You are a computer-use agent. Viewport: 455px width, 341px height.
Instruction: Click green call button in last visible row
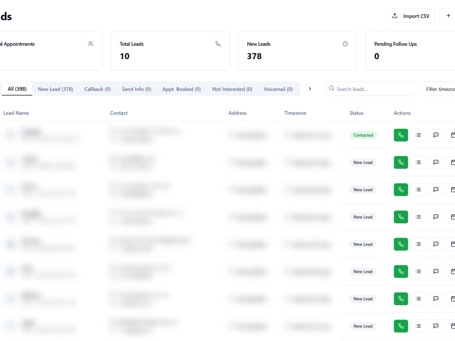click(401, 326)
